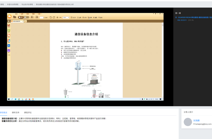Open a file with the folder icon
This screenshot has height=139, width=212.
coord(15,17)
